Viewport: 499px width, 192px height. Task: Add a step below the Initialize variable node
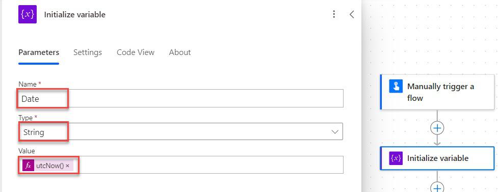point(437,187)
